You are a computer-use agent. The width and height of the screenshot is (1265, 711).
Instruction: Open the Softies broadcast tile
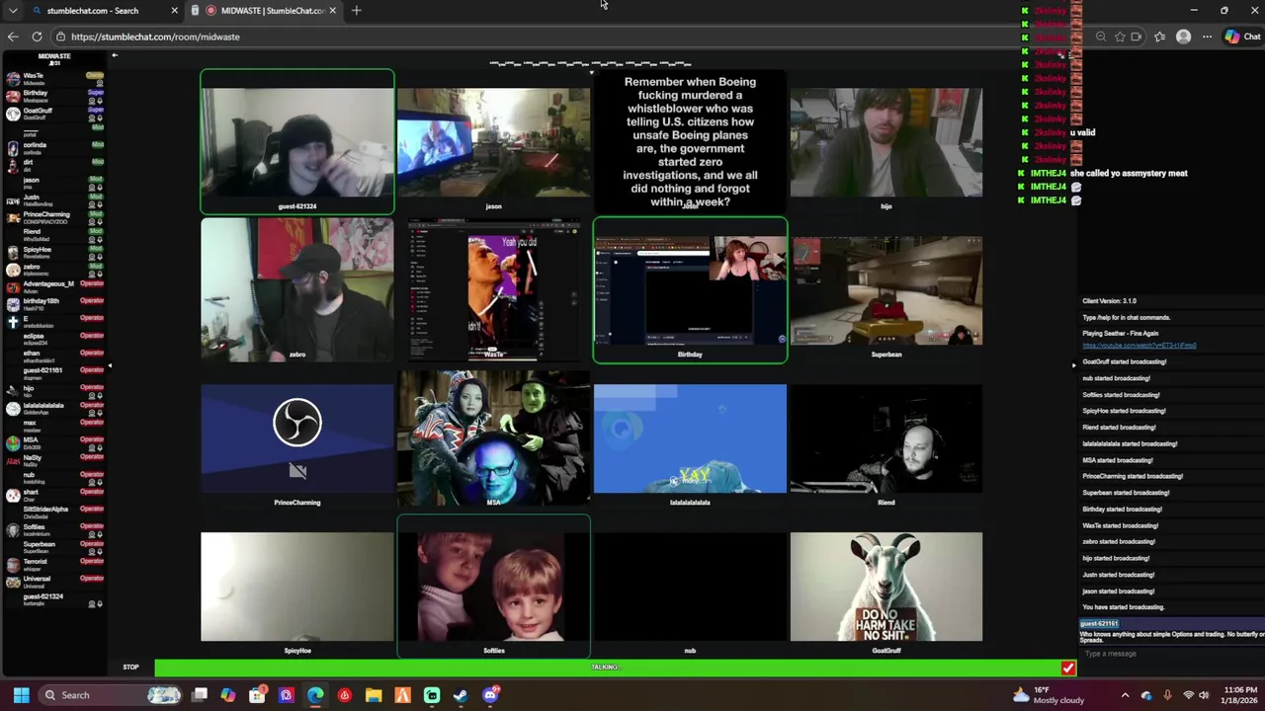[493, 587]
